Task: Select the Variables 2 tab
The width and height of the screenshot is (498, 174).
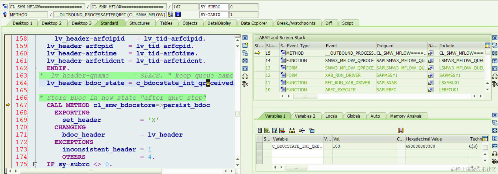Action: (305, 116)
